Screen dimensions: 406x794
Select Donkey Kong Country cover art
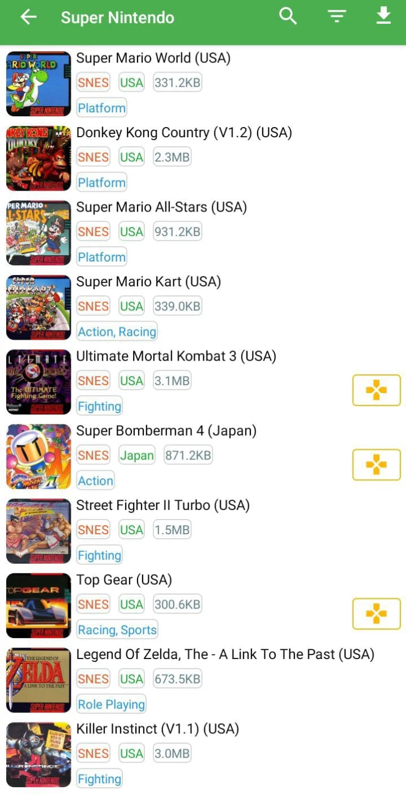(x=39, y=158)
